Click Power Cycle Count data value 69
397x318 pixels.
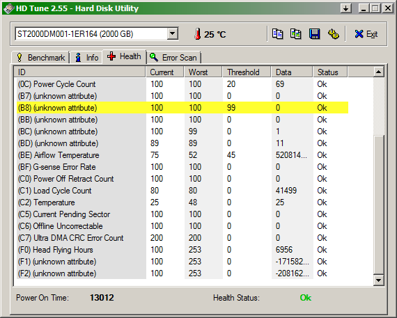[280, 84]
